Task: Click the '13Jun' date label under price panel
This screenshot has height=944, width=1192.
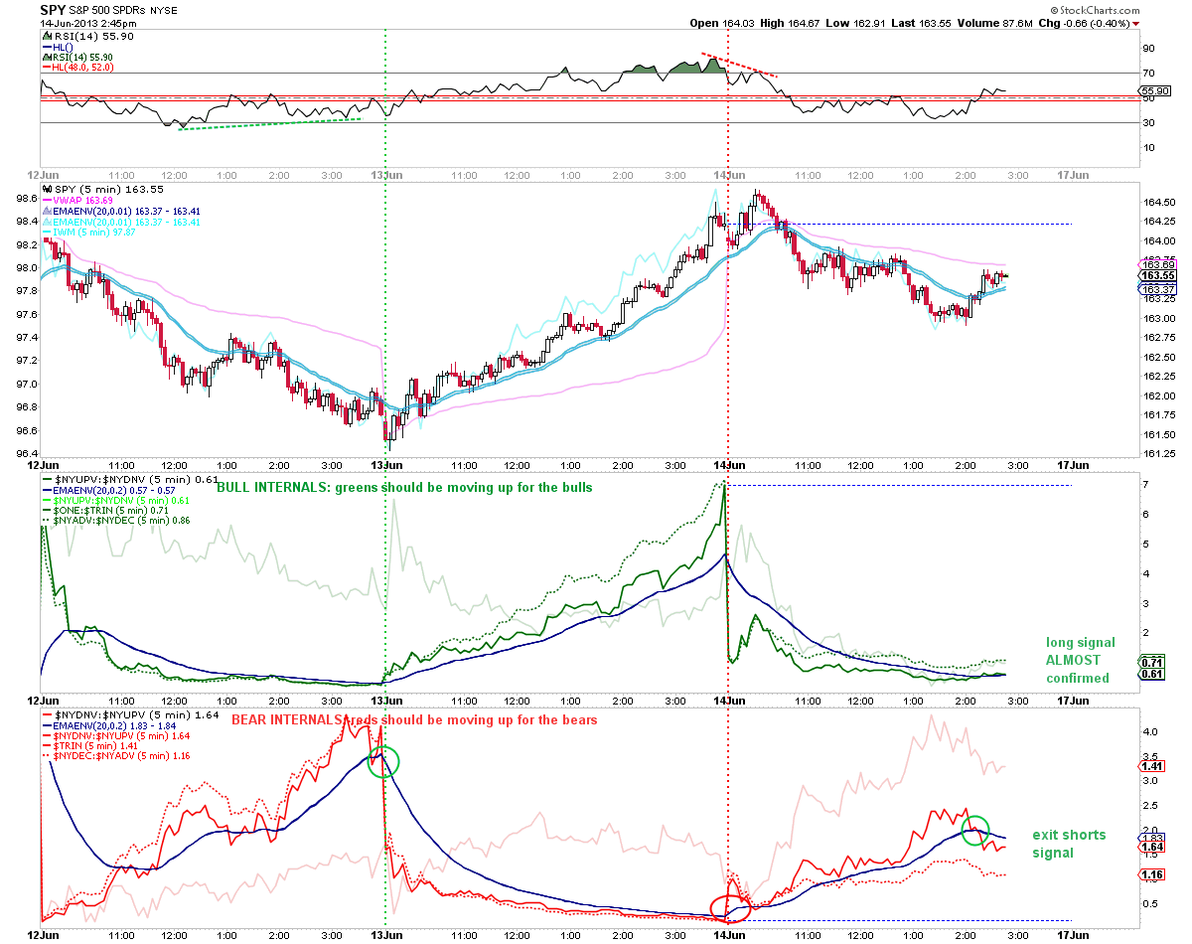Action: pyautogui.click(x=386, y=464)
